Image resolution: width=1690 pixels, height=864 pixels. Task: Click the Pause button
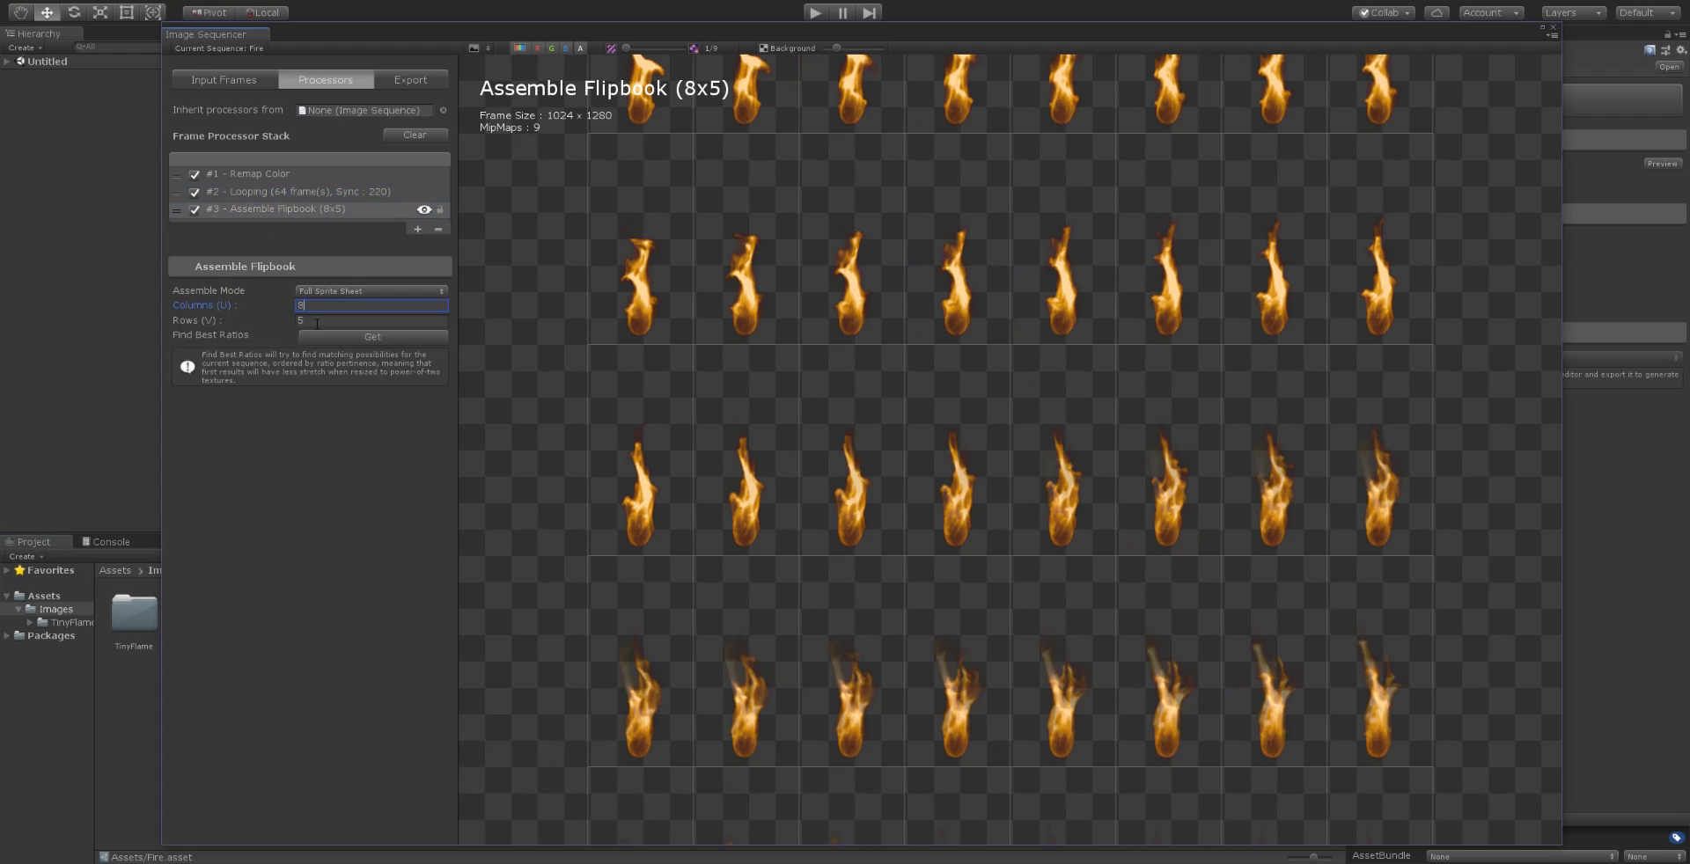coord(842,12)
